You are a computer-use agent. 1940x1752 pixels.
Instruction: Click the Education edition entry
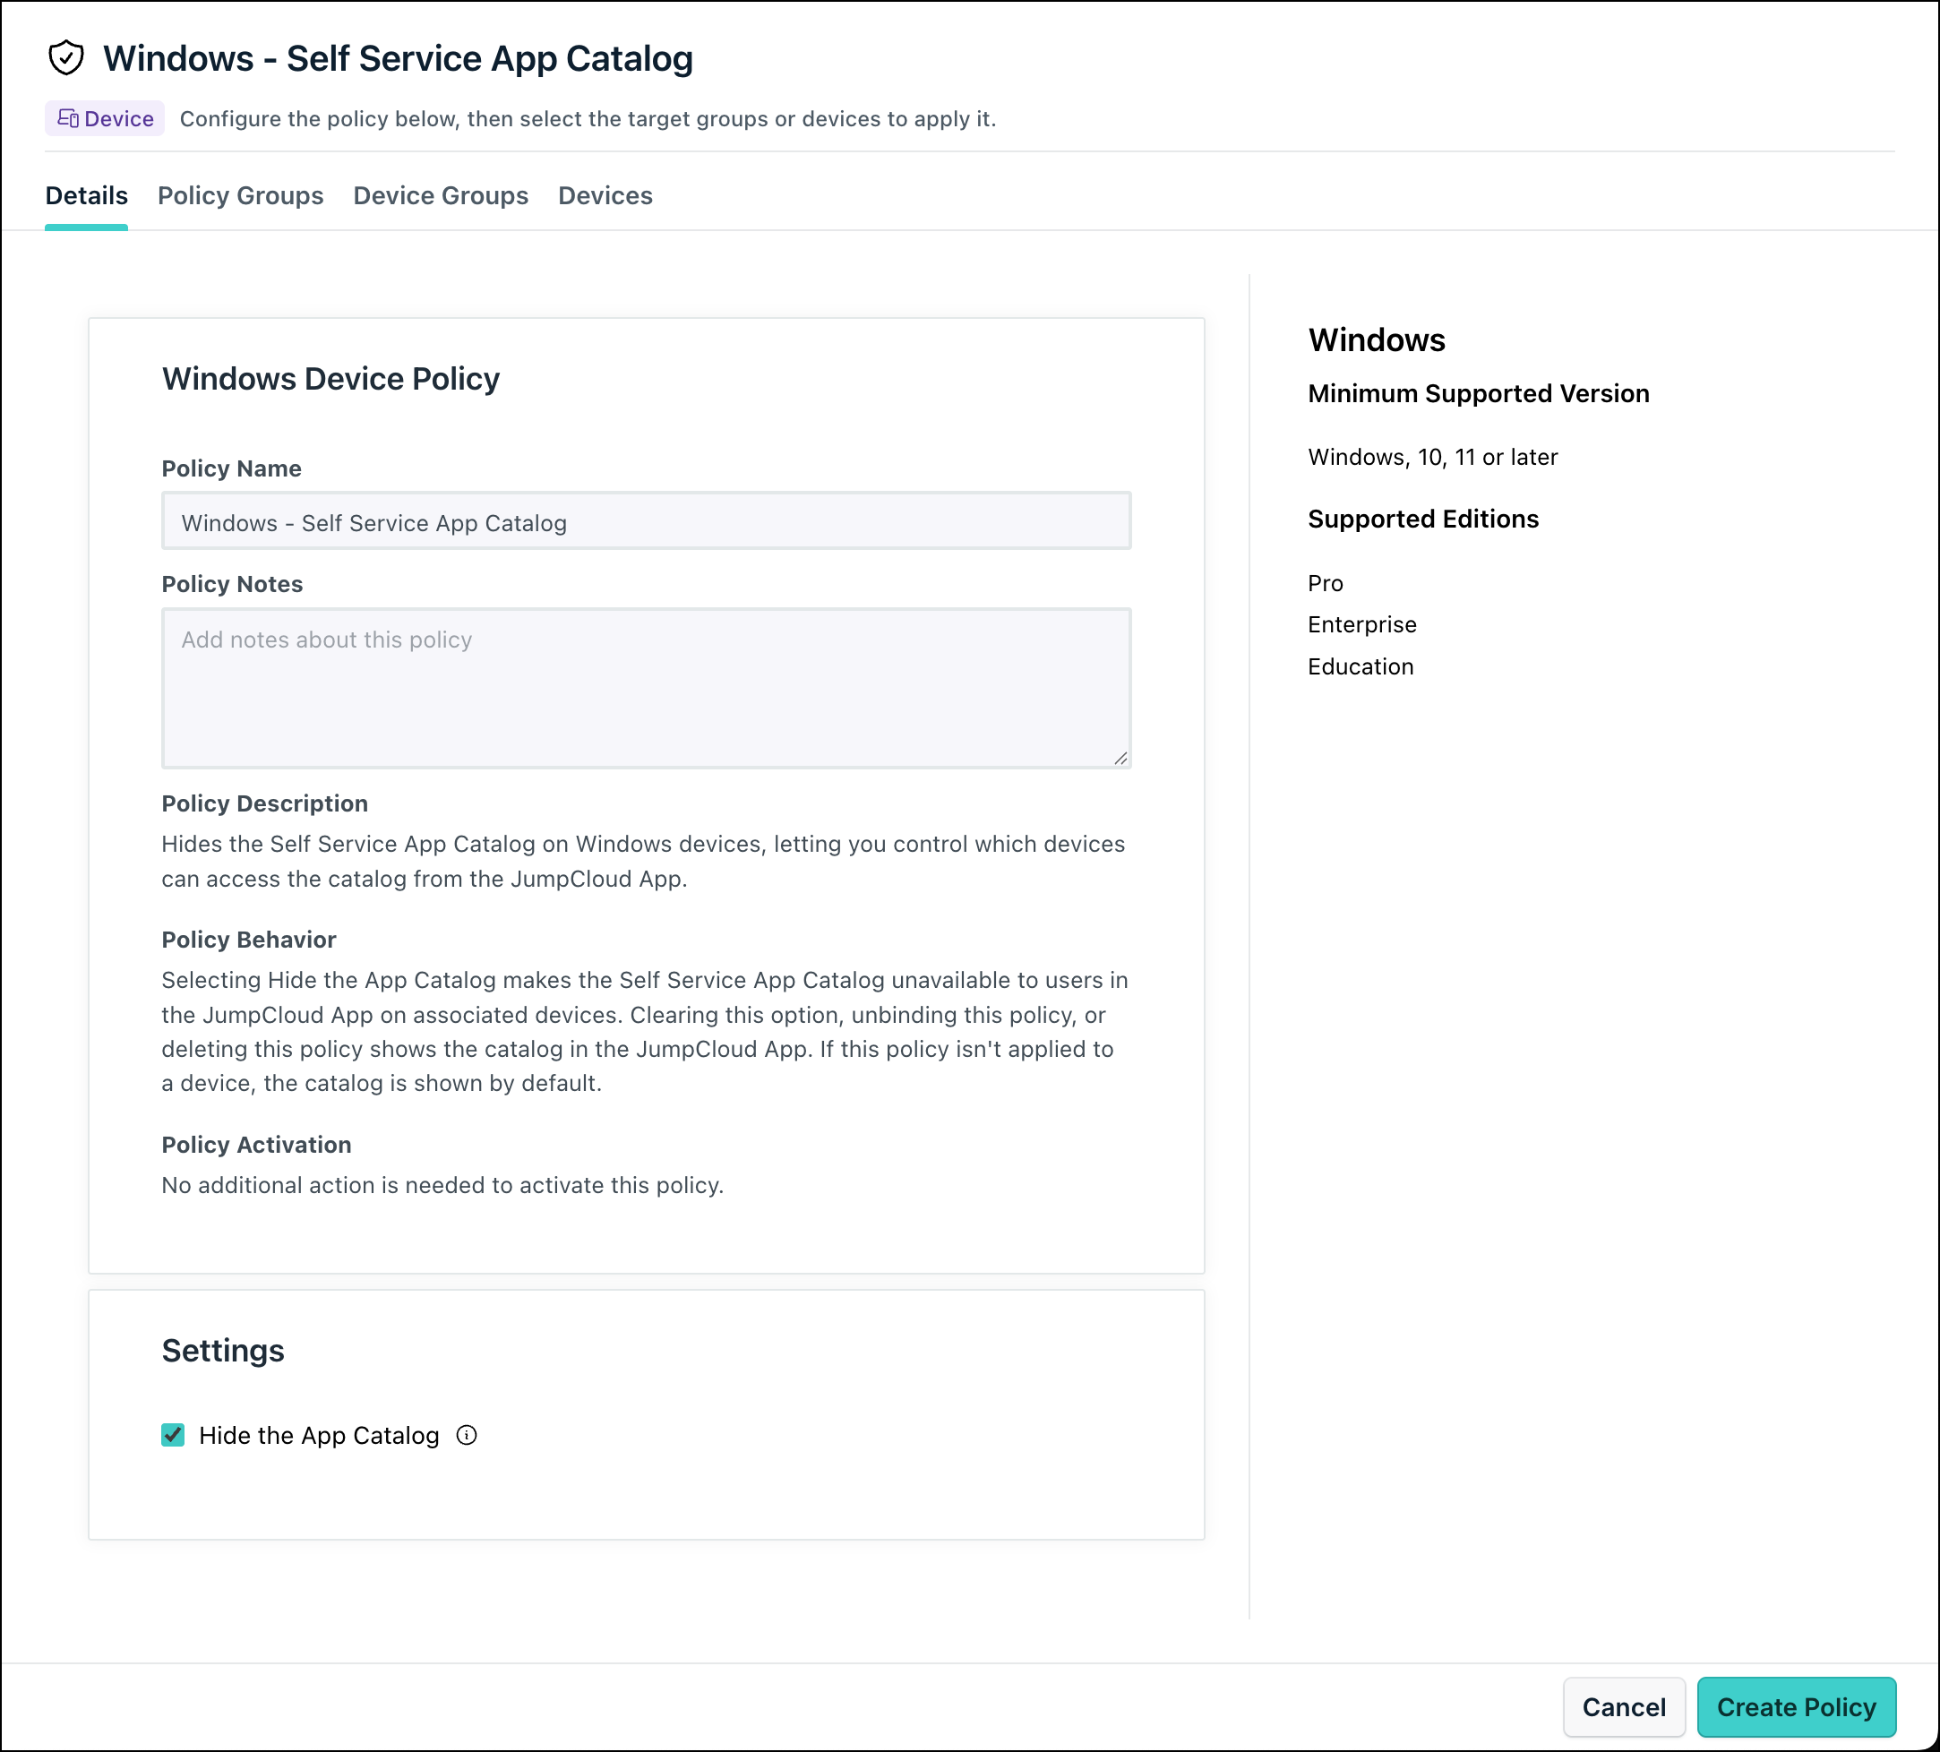1361,666
